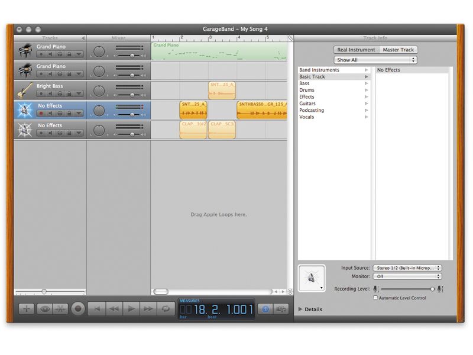Open the Monitor dropdown
This screenshot has height=355, width=473.
point(407,276)
